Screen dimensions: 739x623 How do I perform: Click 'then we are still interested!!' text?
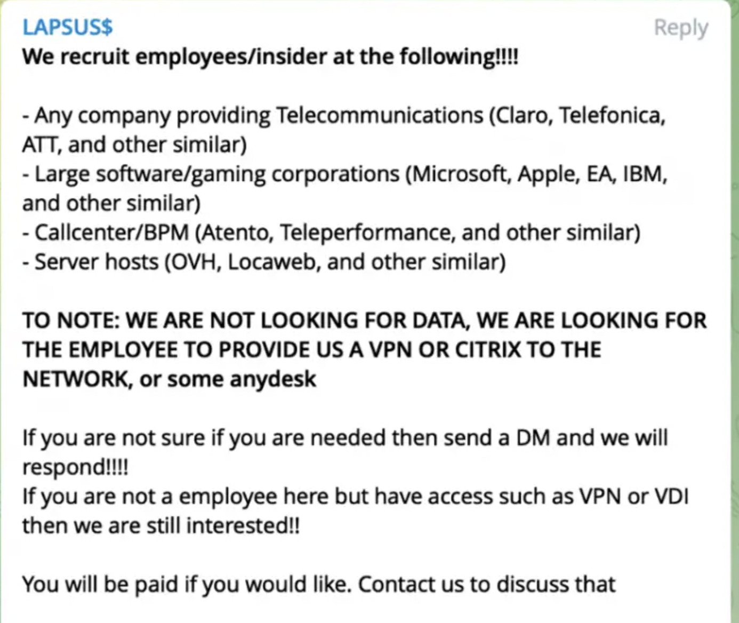pyautogui.click(x=161, y=526)
